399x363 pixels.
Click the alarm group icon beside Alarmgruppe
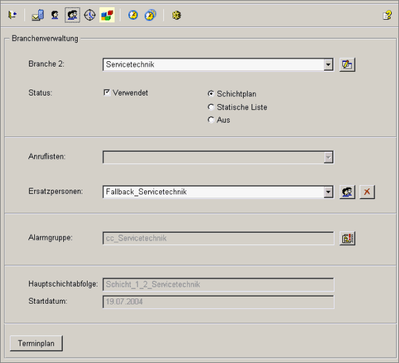tap(347, 238)
